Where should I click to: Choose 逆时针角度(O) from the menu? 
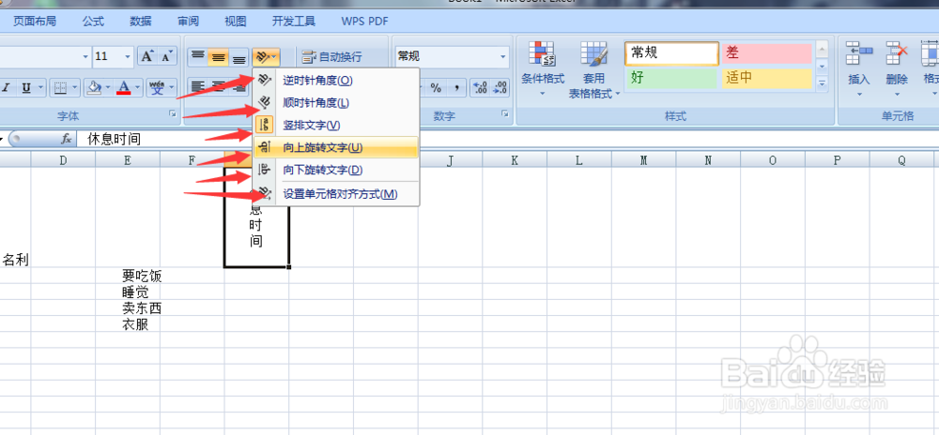tap(336, 80)
